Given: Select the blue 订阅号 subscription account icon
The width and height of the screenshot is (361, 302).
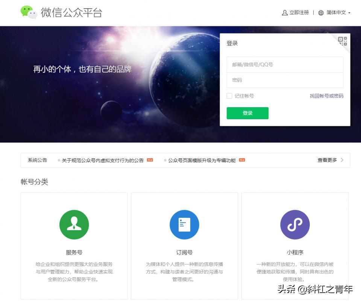Looking at the screenshot, I should pyautogui.click(x=184, y=224).
